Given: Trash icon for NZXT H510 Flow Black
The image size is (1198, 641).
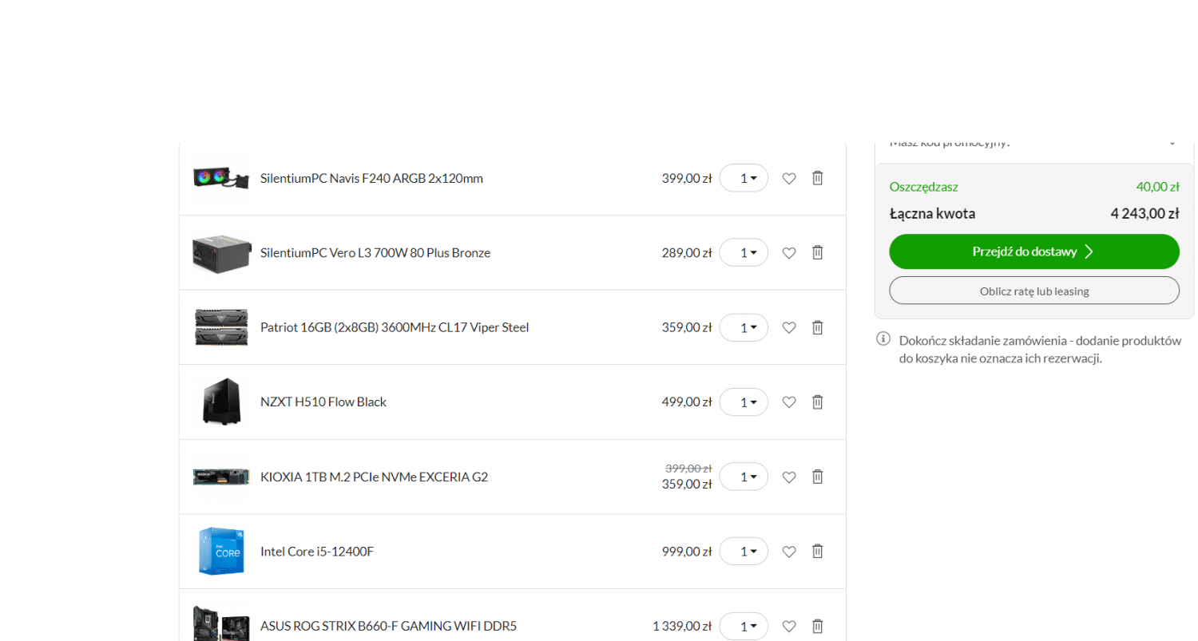Looking at the screenshot, I should pyautogui.click(x=817, y=402).
